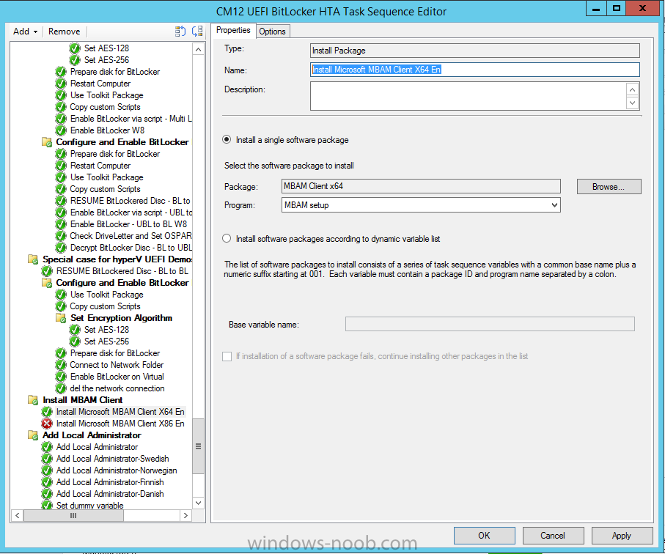Image resolution: width=665 pixels, height=554 pixels.
Task: Click check icon beside RESUME BitLockered Disc - BL to BL
Action: (x=47, y=271)
